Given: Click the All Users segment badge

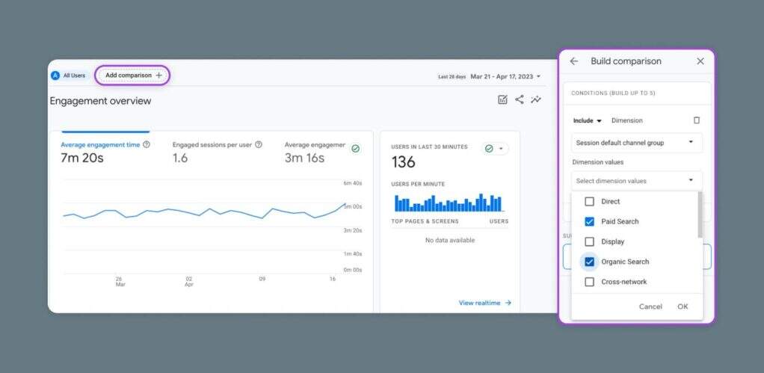Looking at the screenshot, I should click(69, 75).
